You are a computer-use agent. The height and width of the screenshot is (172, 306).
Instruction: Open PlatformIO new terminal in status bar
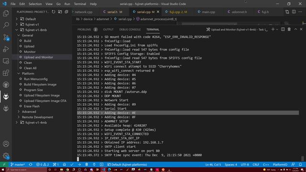(x=101, y=164)
